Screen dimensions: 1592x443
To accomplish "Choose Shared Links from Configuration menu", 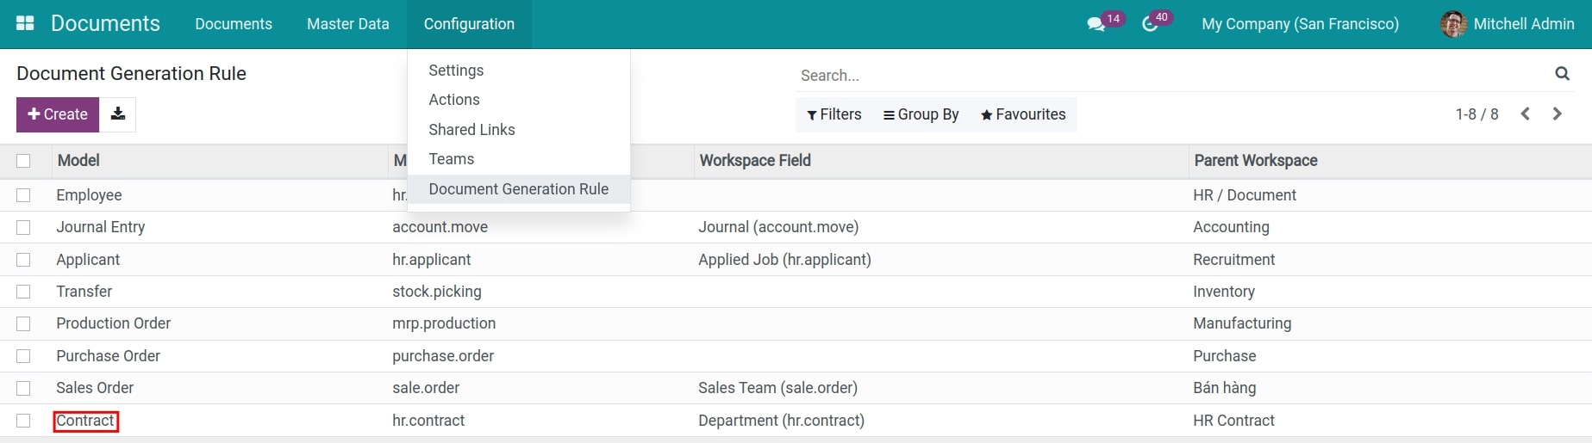I will tap(471, 130).
